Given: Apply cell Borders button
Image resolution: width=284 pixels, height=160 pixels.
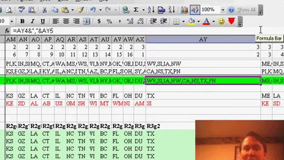Looking at the screenshot, I should point(176,21).
